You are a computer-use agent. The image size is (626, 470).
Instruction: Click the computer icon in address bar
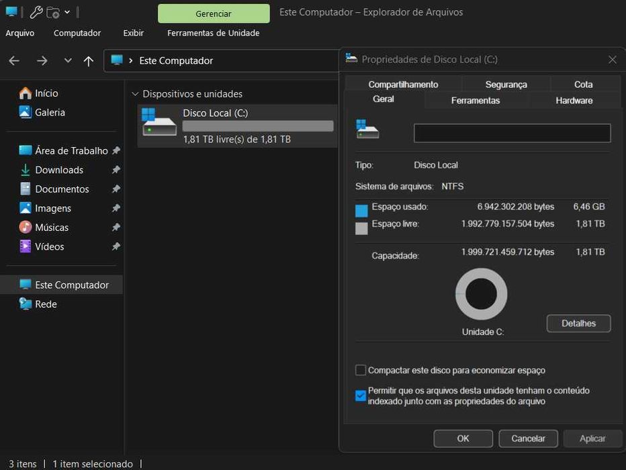[117, 60]
